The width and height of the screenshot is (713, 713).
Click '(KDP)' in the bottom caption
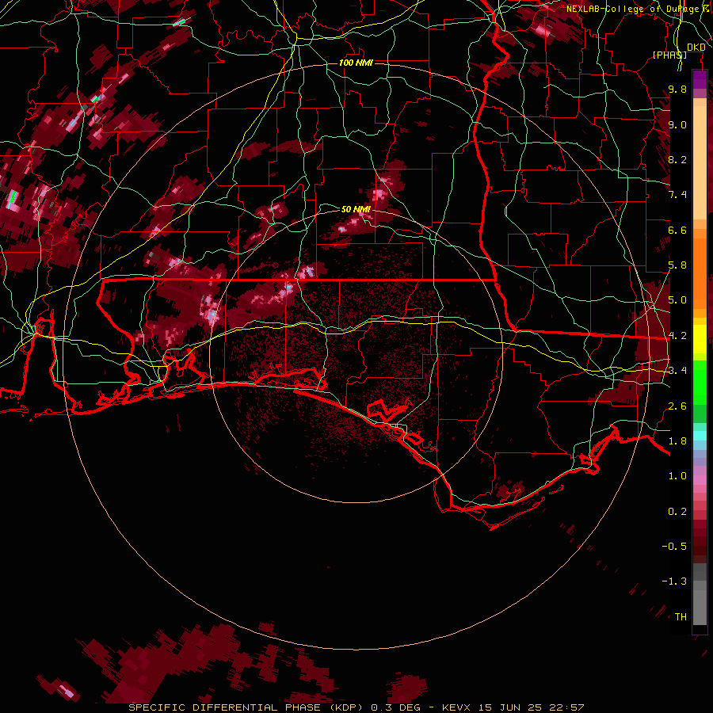click(346, 707)
